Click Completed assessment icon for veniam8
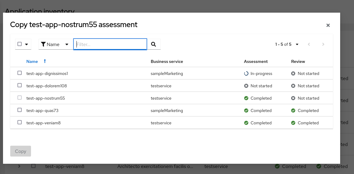The height and width of the screenshot is (174, 354). pyautogui.click(x=246, y=123)
